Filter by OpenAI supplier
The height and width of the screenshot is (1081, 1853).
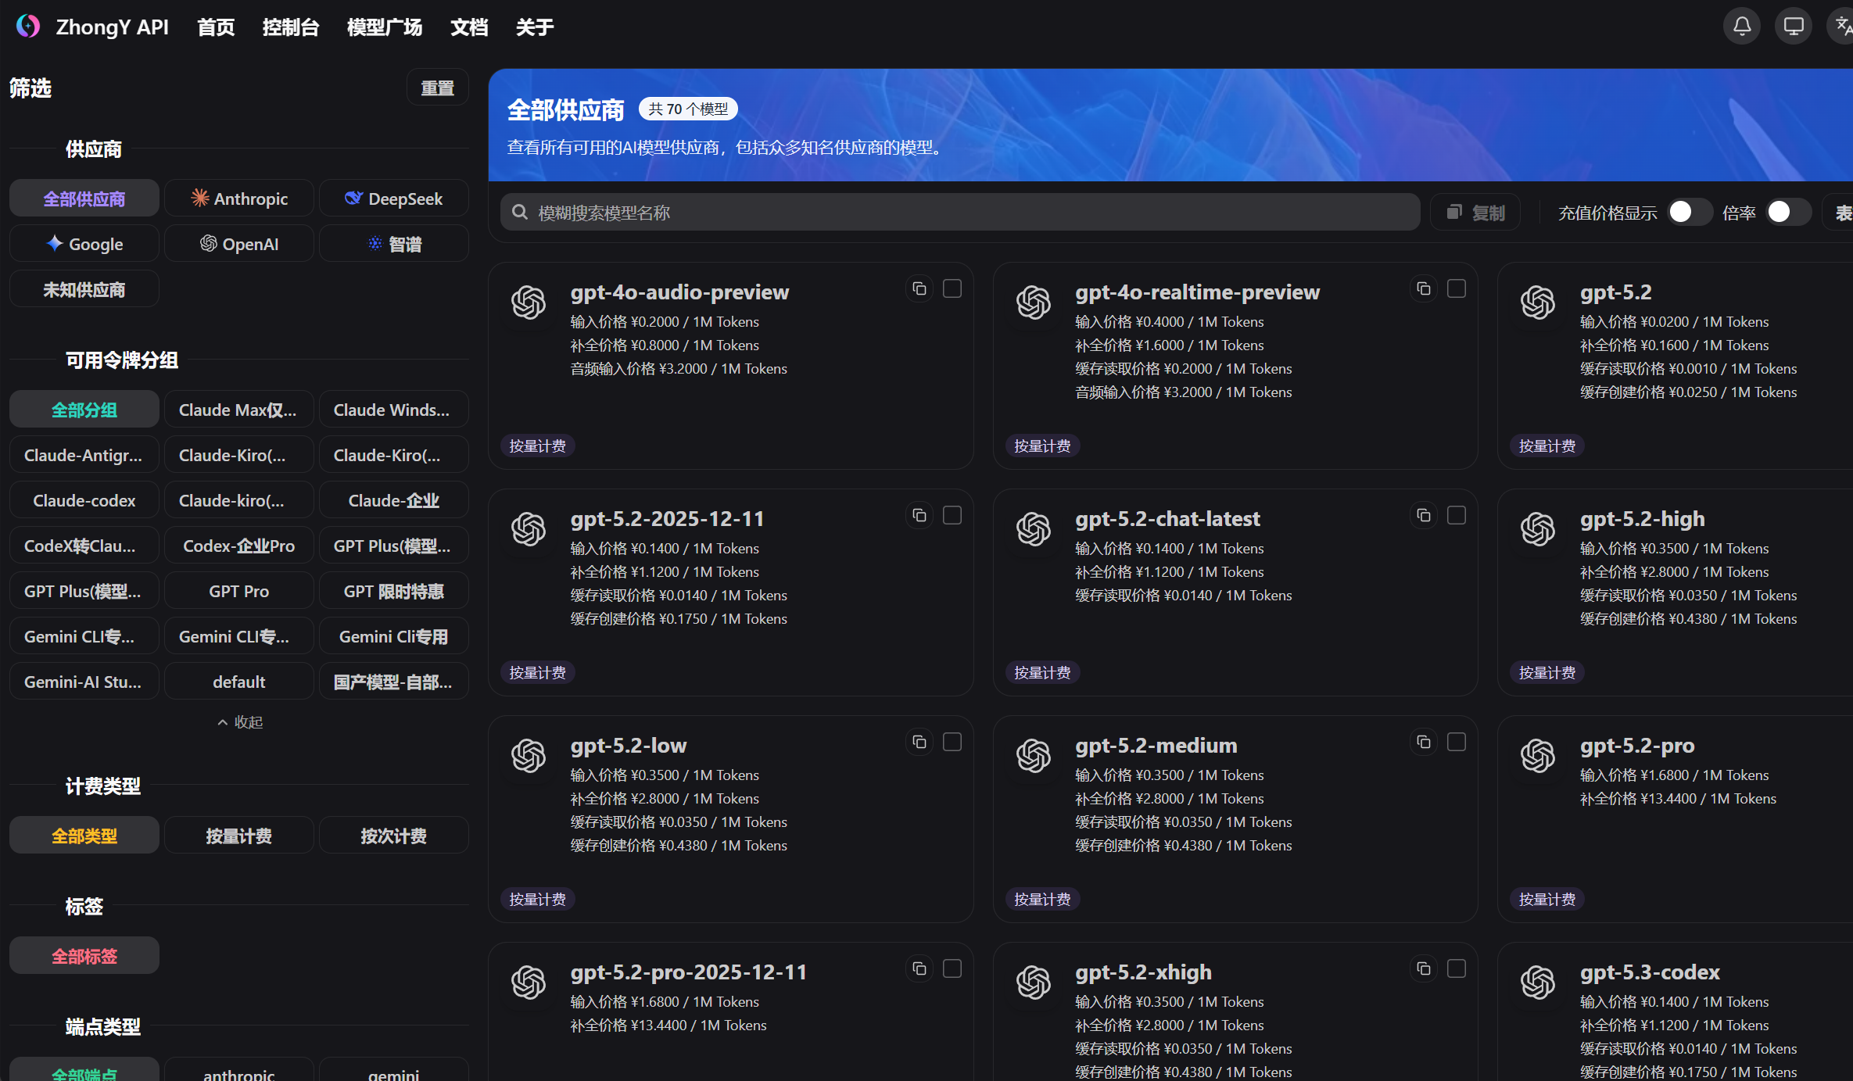pyautogui.click(x=239, y=244)
